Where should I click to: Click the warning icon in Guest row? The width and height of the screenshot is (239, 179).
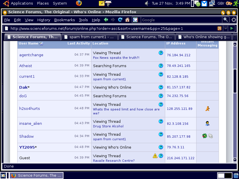[x=155, y=156]
